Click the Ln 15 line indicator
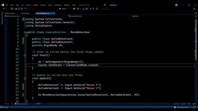Screen dimensions: 198x111 (177, 104)
